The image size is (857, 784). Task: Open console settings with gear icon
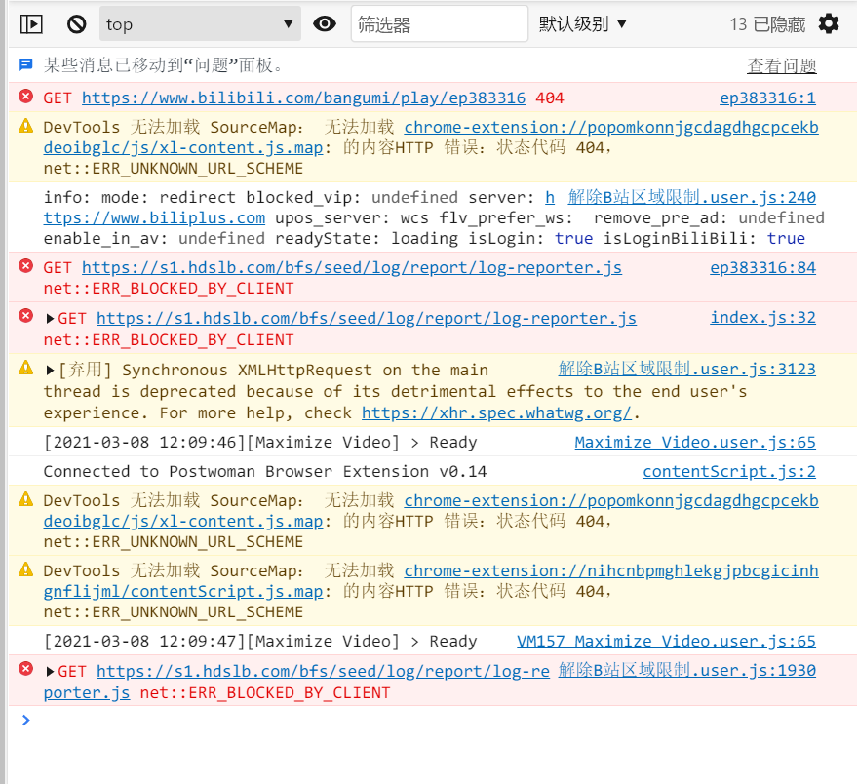coord(828,23)
